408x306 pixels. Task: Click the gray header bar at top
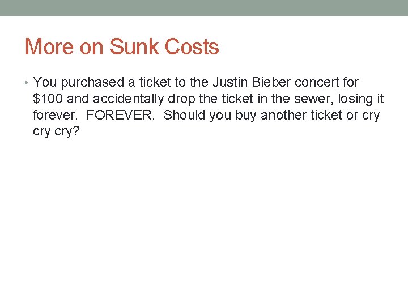pos(204,8)
